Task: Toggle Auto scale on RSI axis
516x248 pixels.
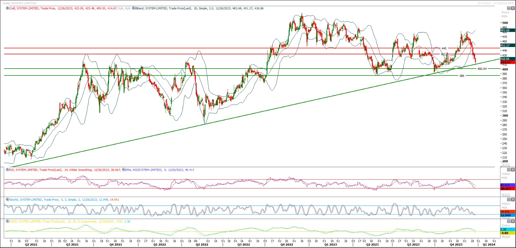Action: (506, 195)
